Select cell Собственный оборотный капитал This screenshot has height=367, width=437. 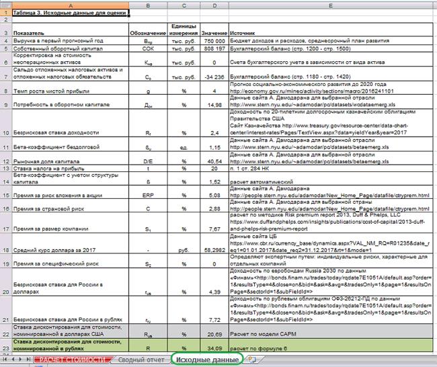[71, 48]
